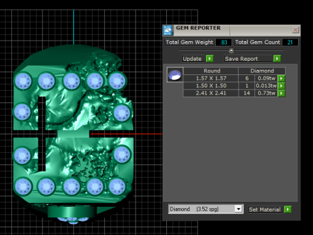Collapse panel with the round arrow toggle

click(231, 50)
